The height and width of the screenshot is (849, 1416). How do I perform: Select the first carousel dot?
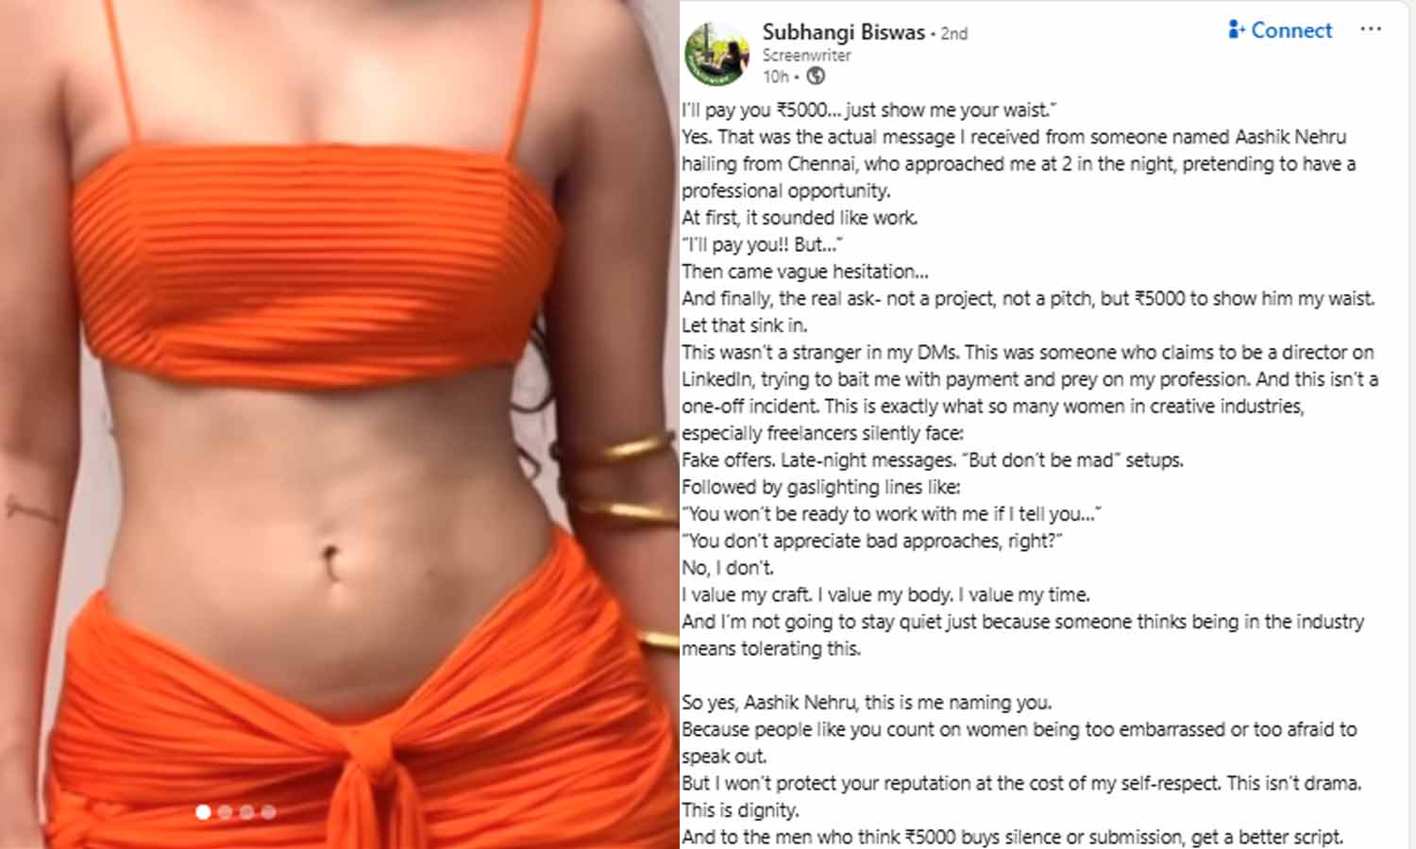coord(203,811)
